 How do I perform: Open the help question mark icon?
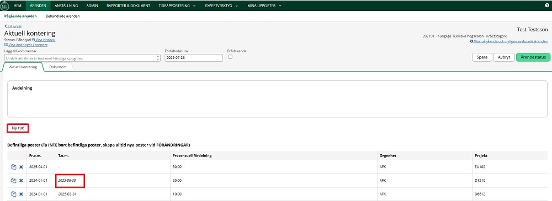tap(546, 6)
